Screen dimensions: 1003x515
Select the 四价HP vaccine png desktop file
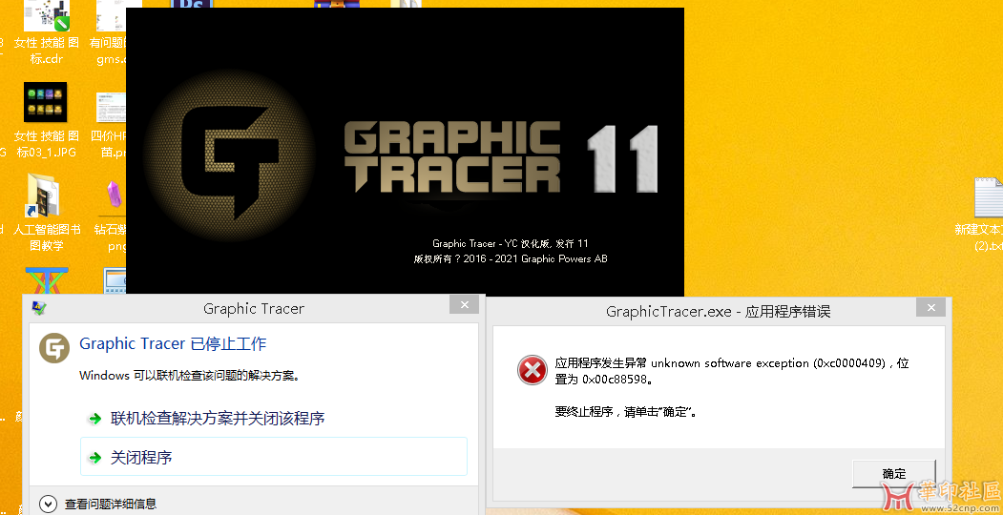click(x=110, y=124)
